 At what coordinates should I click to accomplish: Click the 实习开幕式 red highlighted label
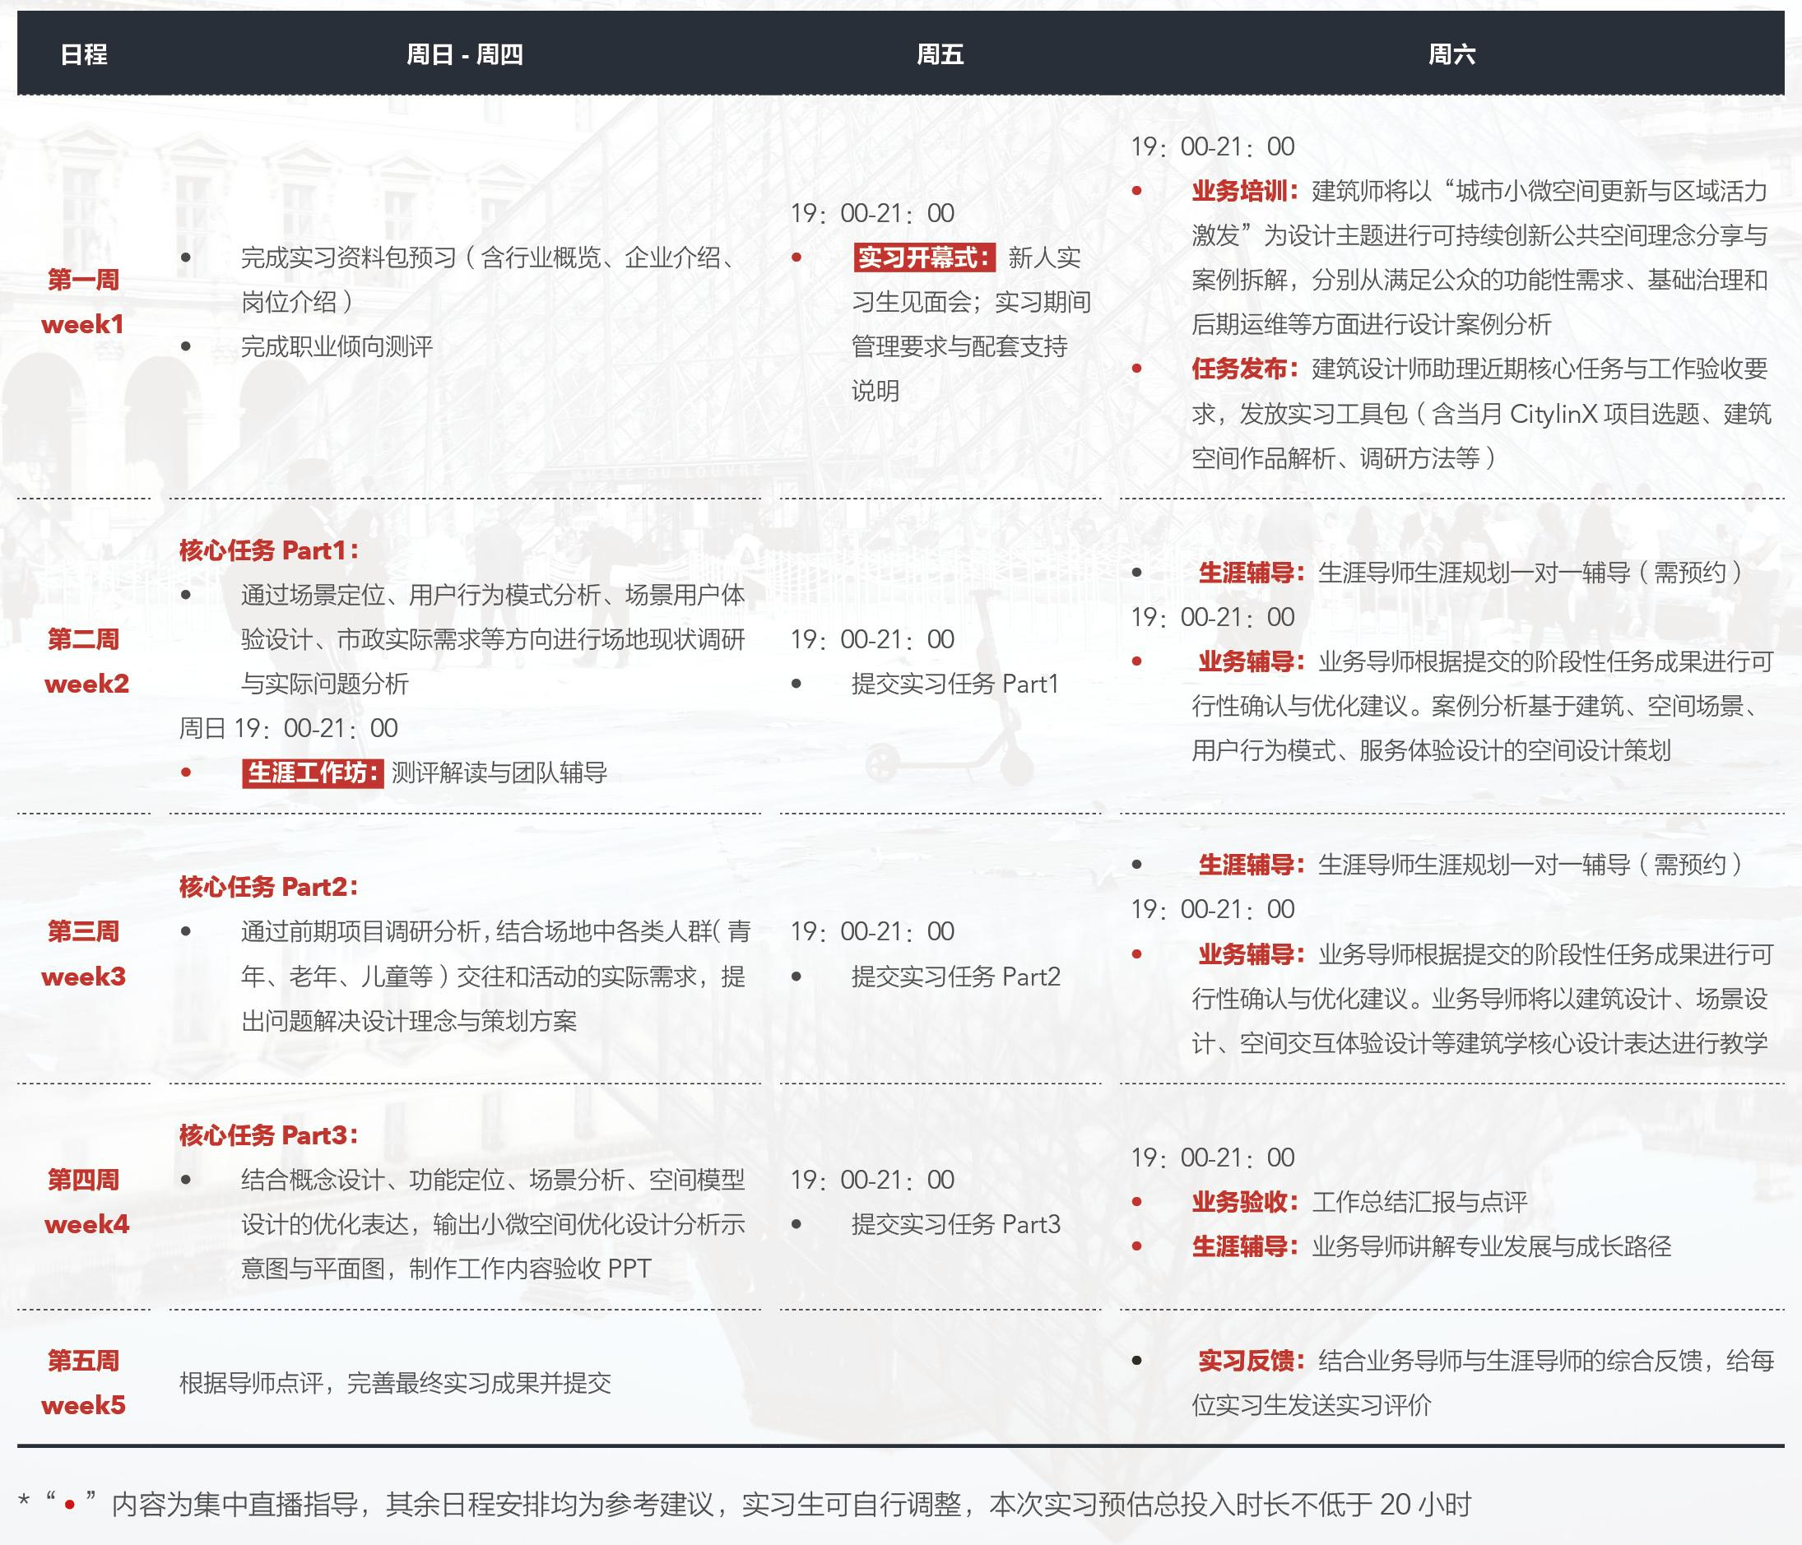coord(925,257)
